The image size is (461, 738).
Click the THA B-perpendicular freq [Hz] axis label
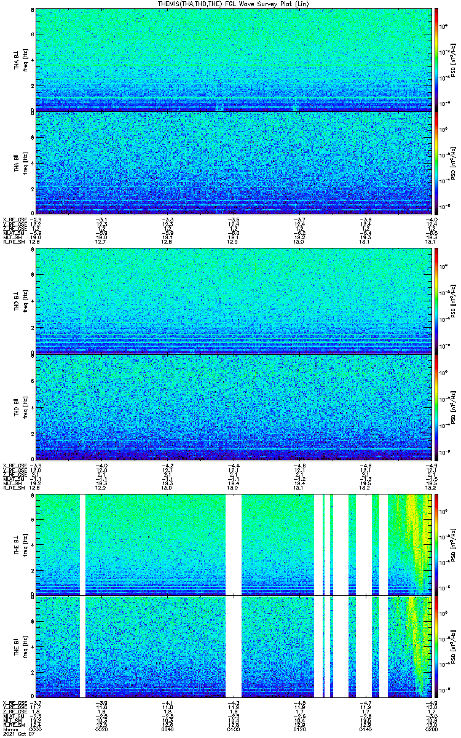[25, 60]
